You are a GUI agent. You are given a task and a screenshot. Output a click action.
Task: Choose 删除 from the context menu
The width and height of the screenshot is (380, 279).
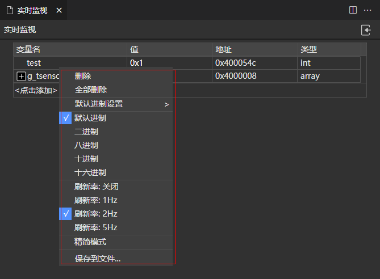coord(83,76)
